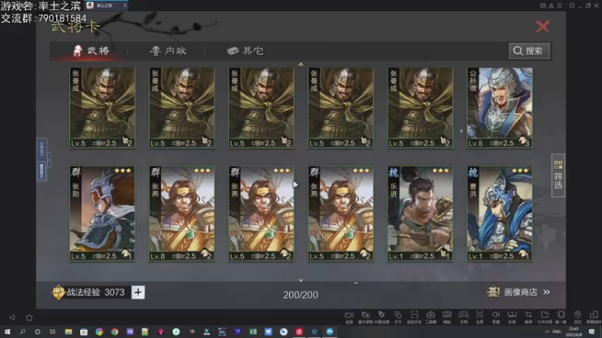The width and height of the screenshot is (602, 338).
Task: Open 定位 location settings
Action: tap(577, 316)
